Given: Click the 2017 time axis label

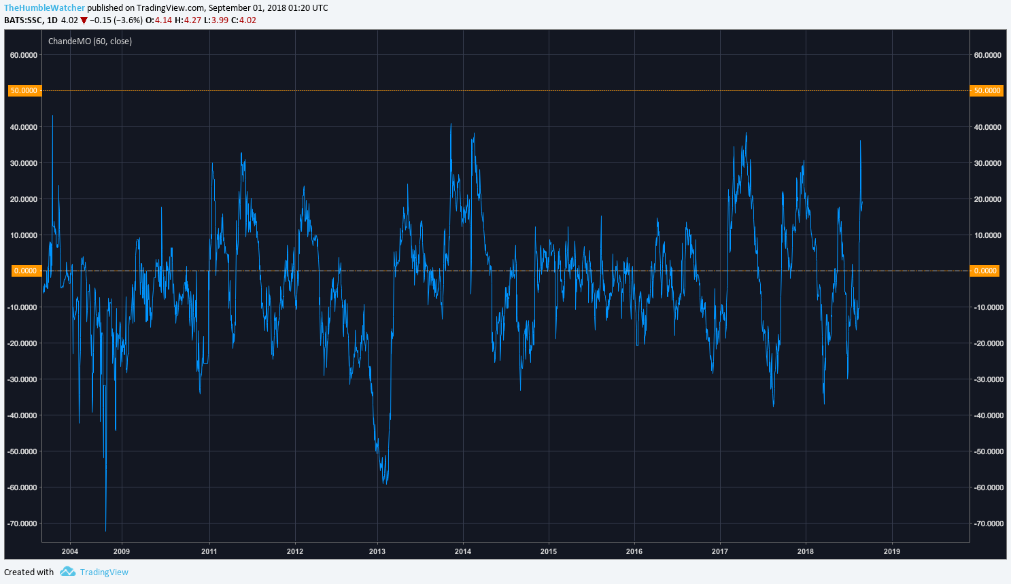Looking at the screenshot, I should click(x=720, y=551).
